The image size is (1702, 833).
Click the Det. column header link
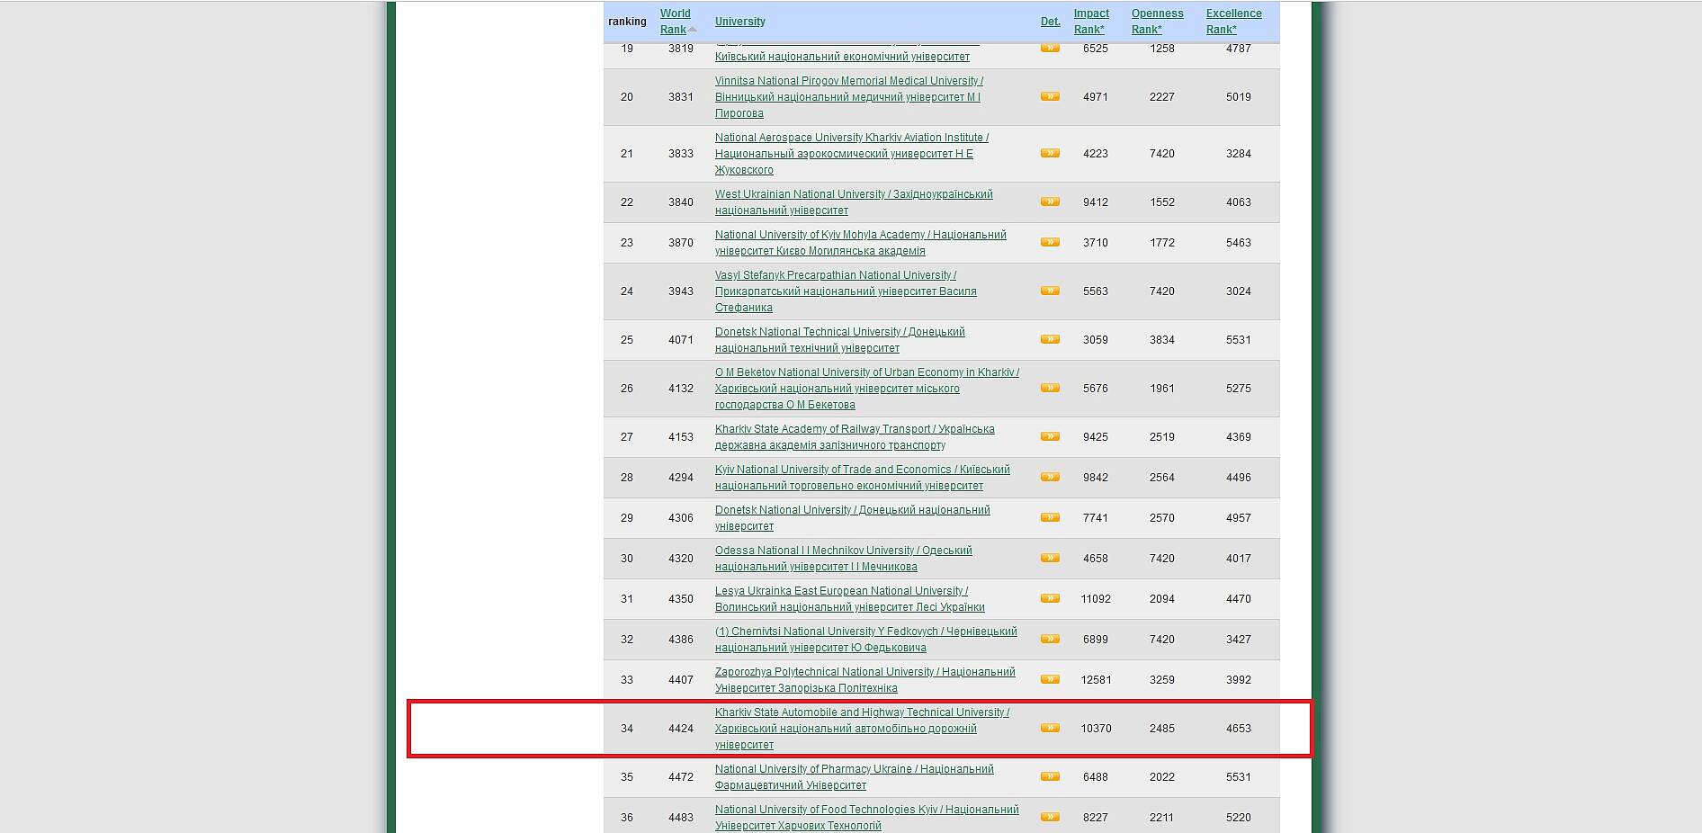pyautogui.click(x=1050, y=22)
